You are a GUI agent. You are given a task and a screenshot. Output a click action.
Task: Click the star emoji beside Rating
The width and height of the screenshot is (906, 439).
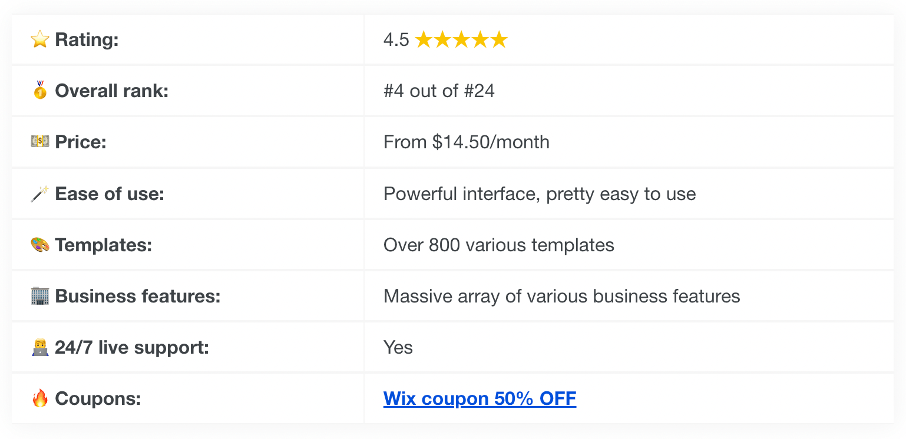coord(39,40)
